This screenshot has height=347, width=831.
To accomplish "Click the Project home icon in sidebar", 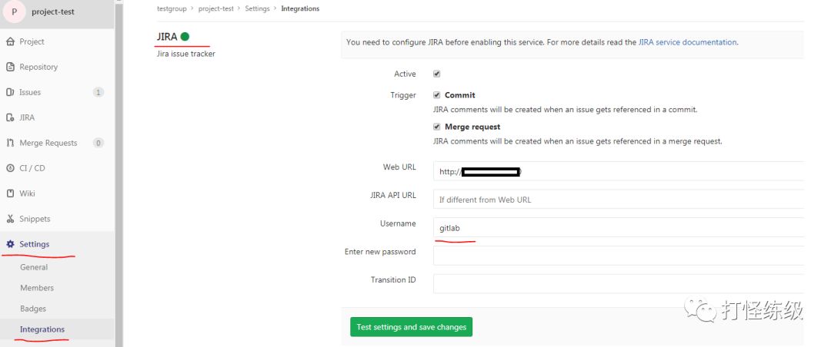I will [9, 41].
